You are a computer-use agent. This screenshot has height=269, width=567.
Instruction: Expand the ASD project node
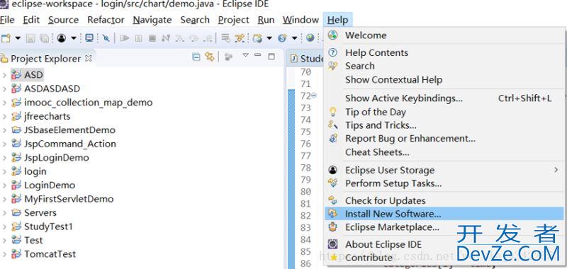4,75
